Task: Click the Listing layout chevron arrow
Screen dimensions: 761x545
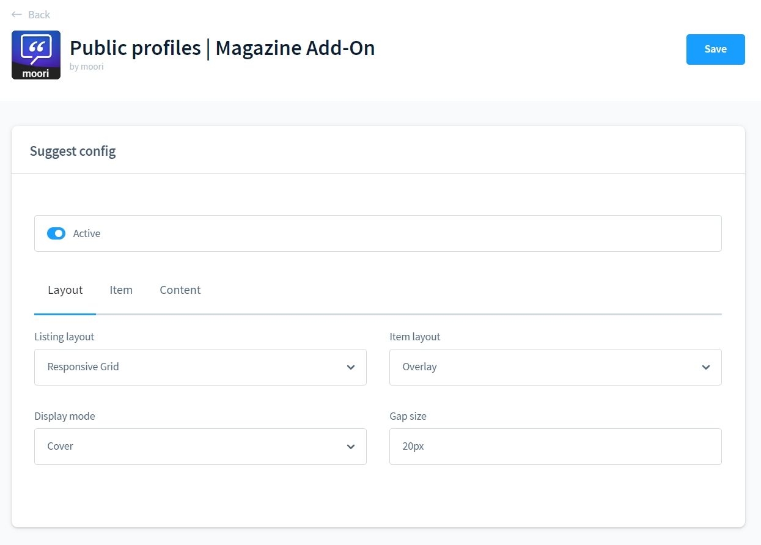Action: point(351,367)
